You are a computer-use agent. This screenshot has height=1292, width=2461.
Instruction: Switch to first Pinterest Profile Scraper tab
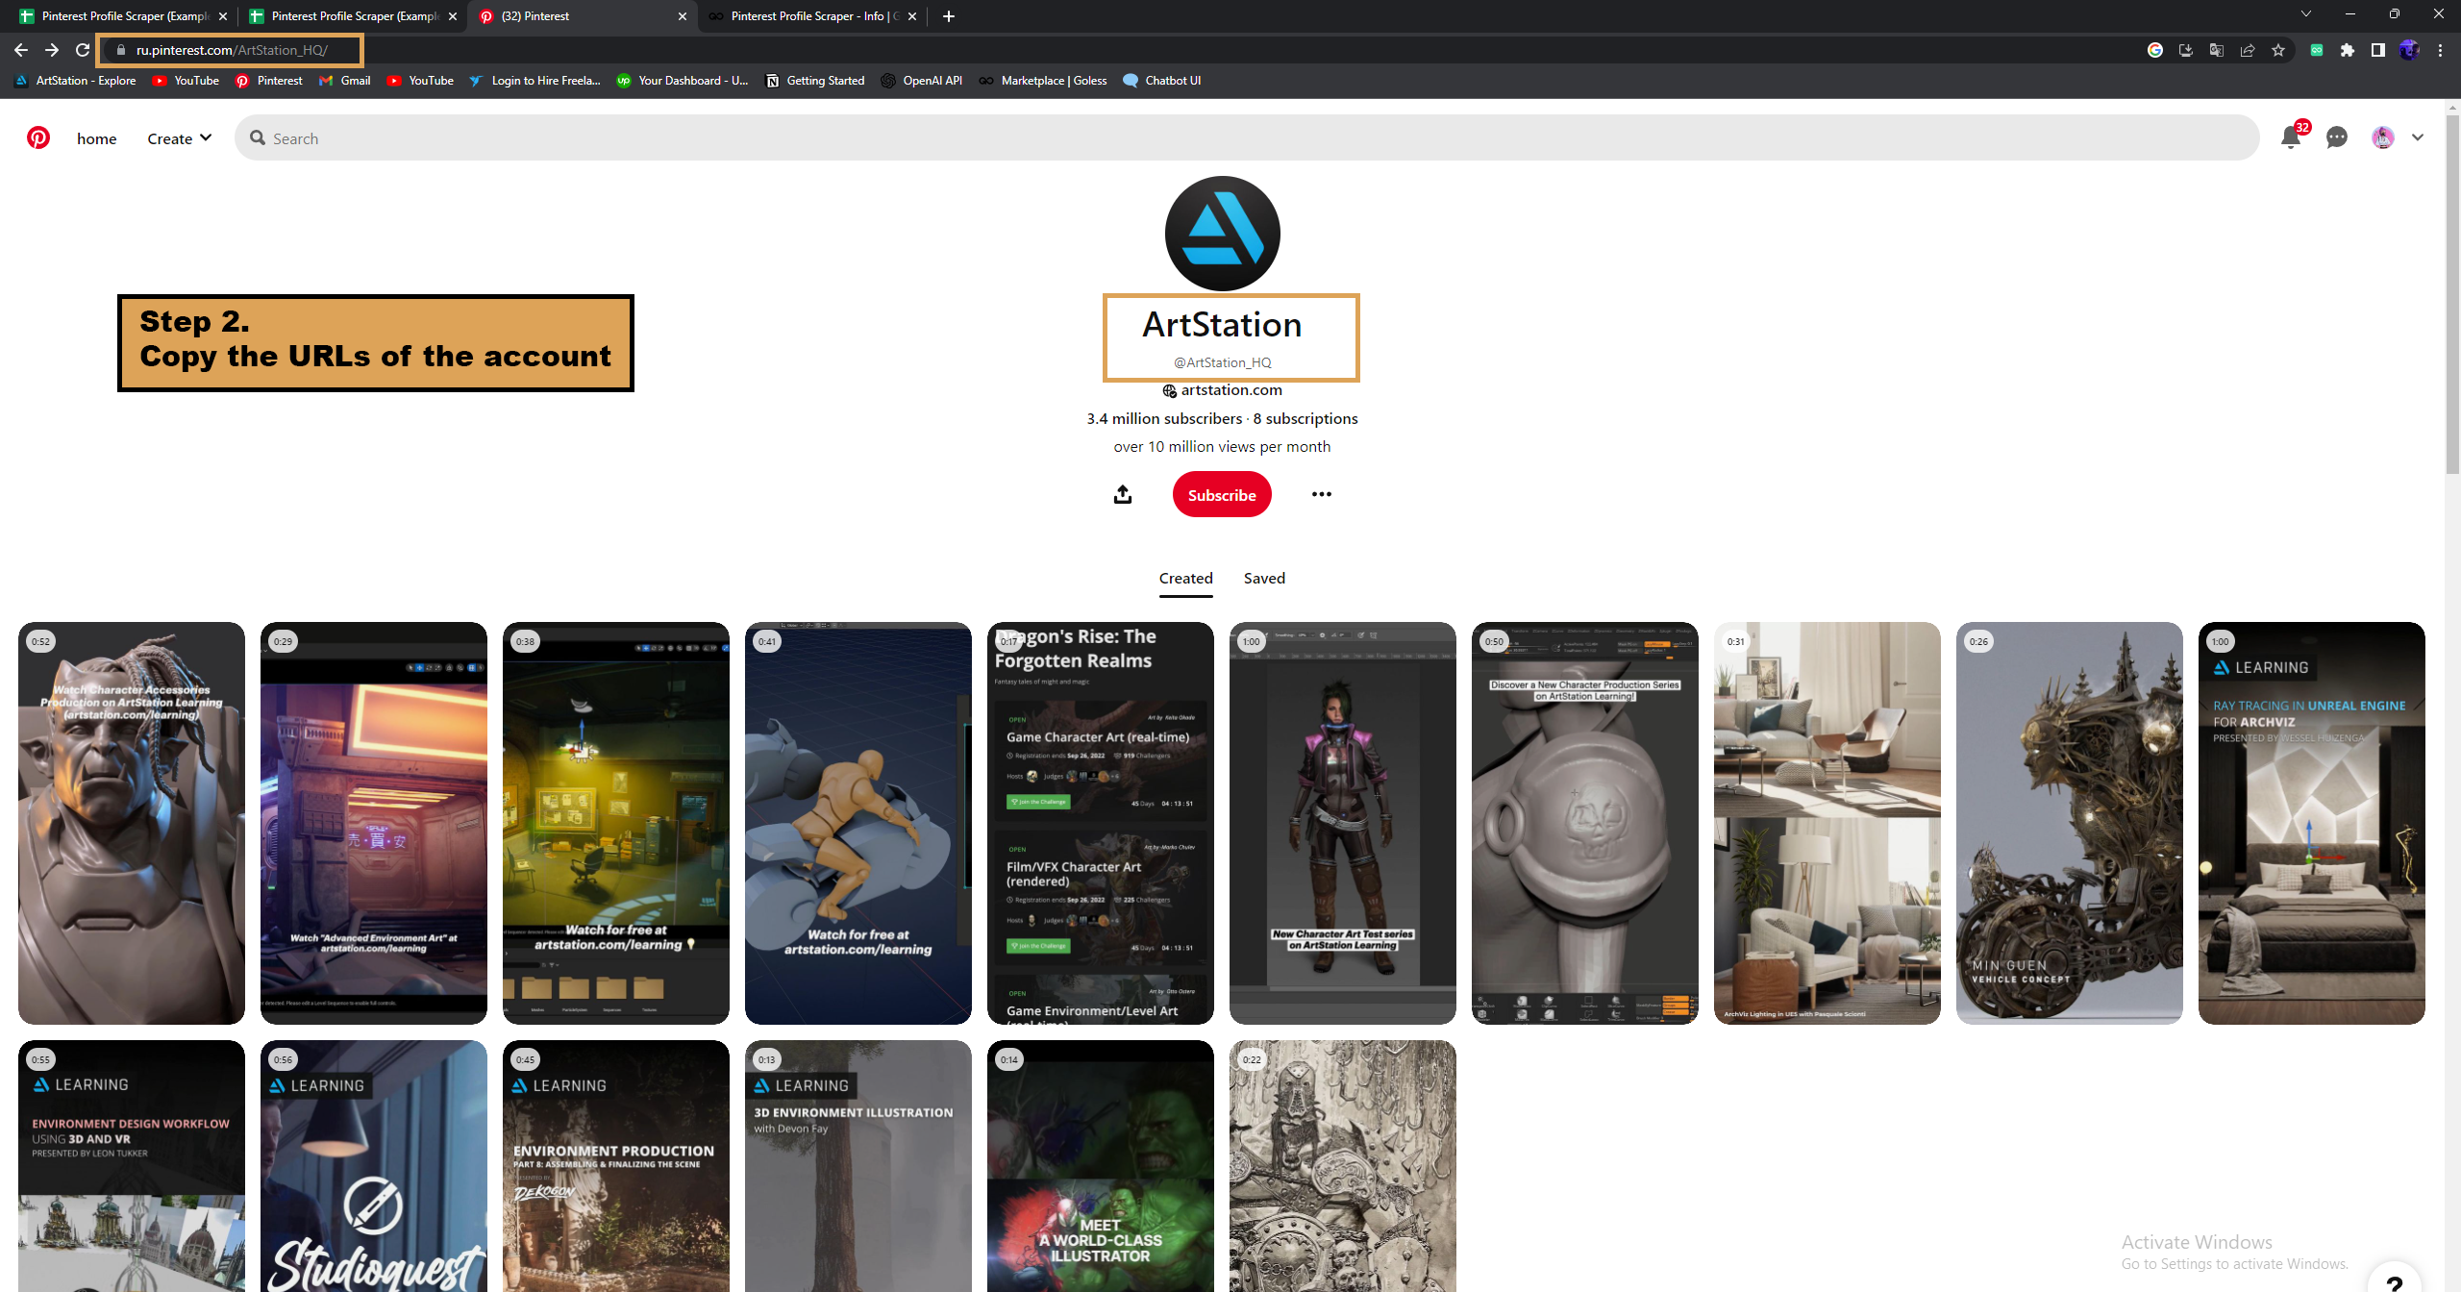(x=122, y=15)
